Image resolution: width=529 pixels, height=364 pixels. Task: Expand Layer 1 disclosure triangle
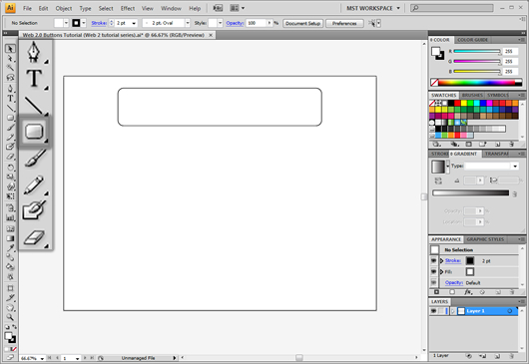coord(453,311)
